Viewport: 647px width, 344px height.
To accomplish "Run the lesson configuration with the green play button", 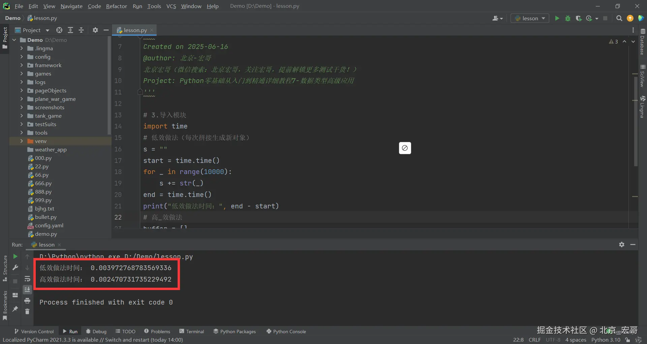I will tap(557, 18).
